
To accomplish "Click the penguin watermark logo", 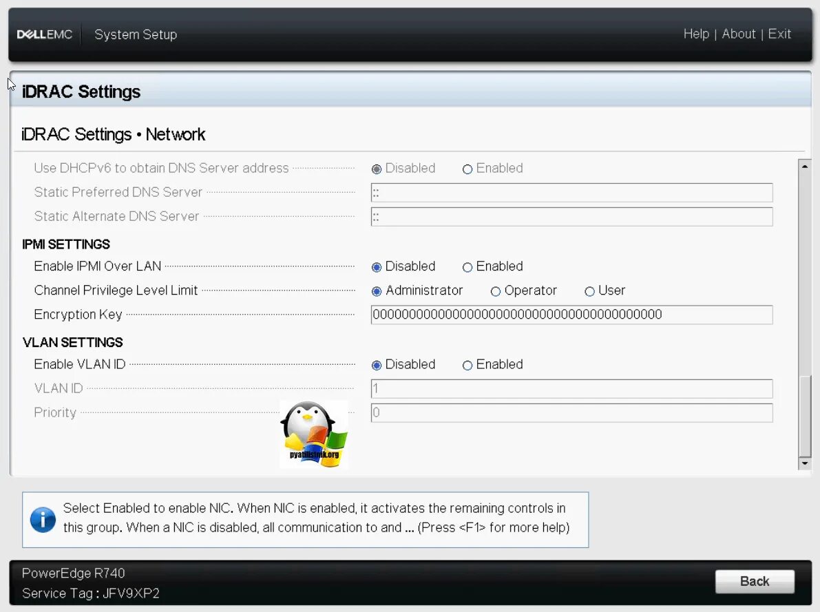I will click(313, 432).
